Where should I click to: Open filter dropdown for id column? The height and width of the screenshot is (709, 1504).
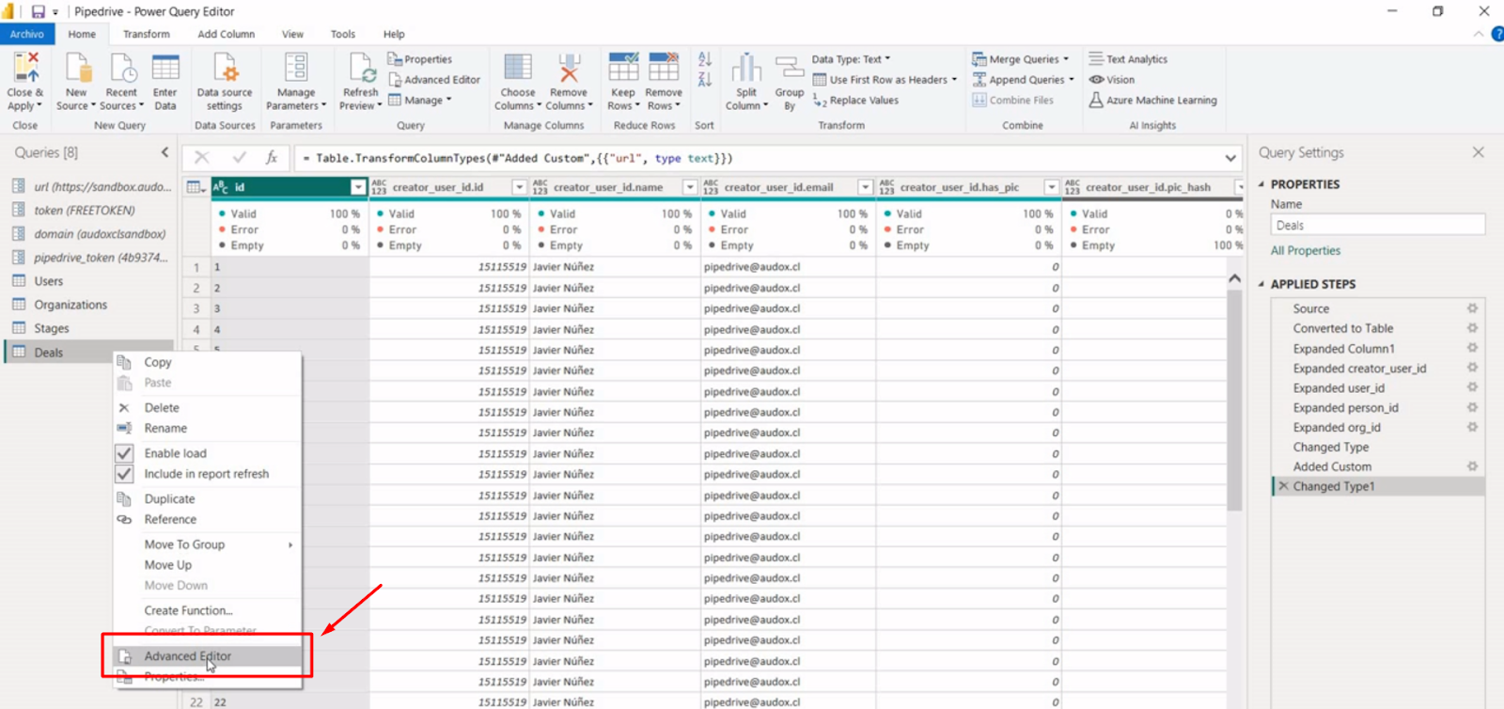(x=358, y=187)
